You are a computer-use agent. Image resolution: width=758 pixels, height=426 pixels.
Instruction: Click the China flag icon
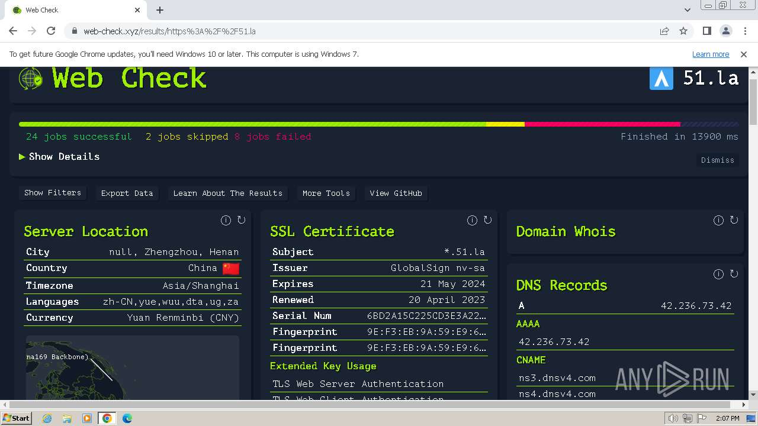[x=231, y=269]
